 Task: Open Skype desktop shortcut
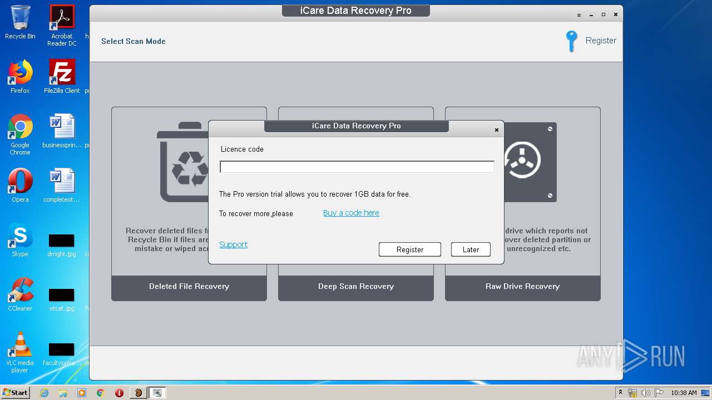pyautogui.click(x=20, y=240)
